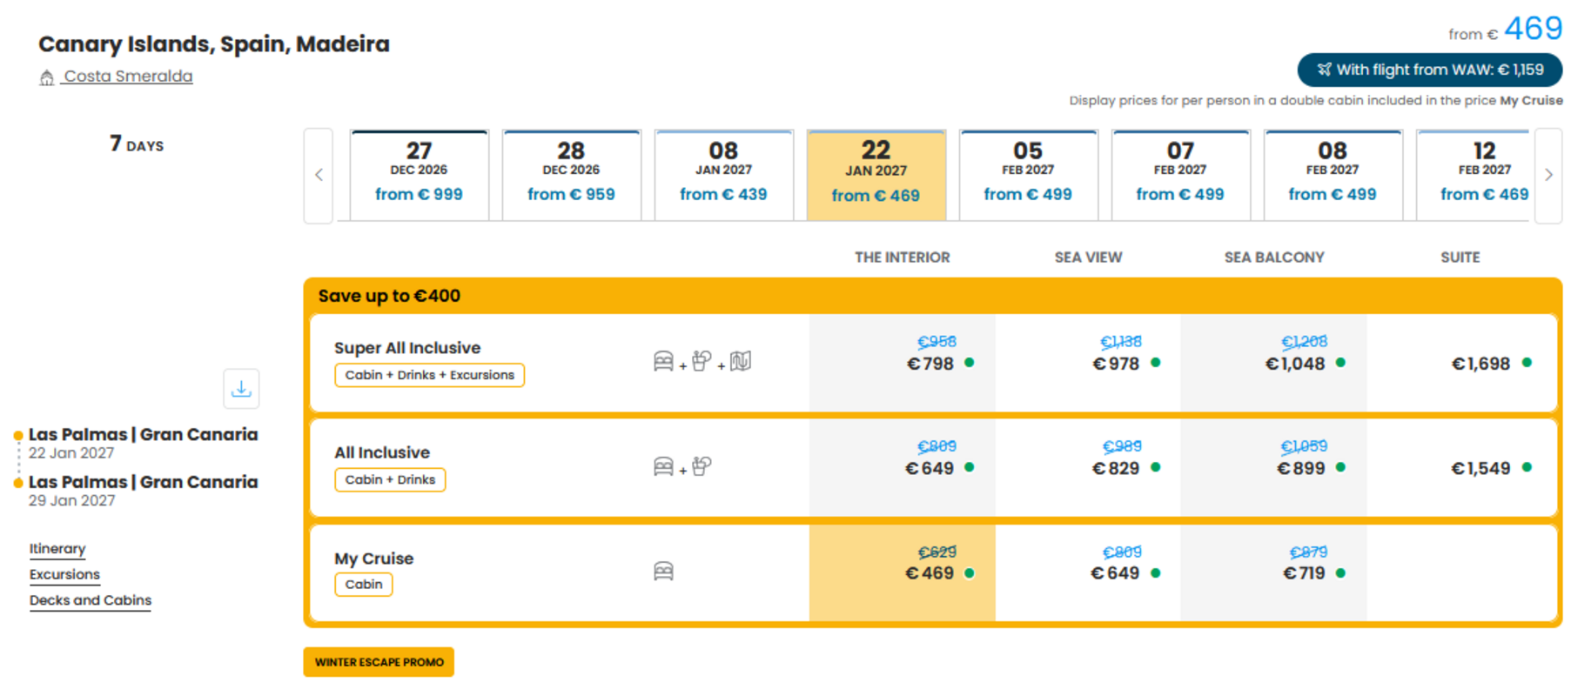Click the Super All Inclusive fare name
The image size is (1571, 696).
pyautogui.click(x=407, y=348)
